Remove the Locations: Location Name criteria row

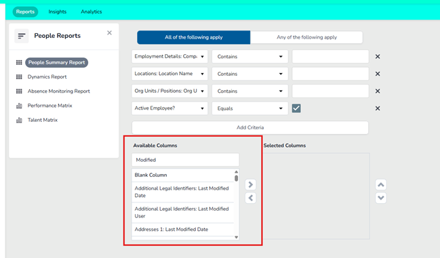click(x=378, y=74)
